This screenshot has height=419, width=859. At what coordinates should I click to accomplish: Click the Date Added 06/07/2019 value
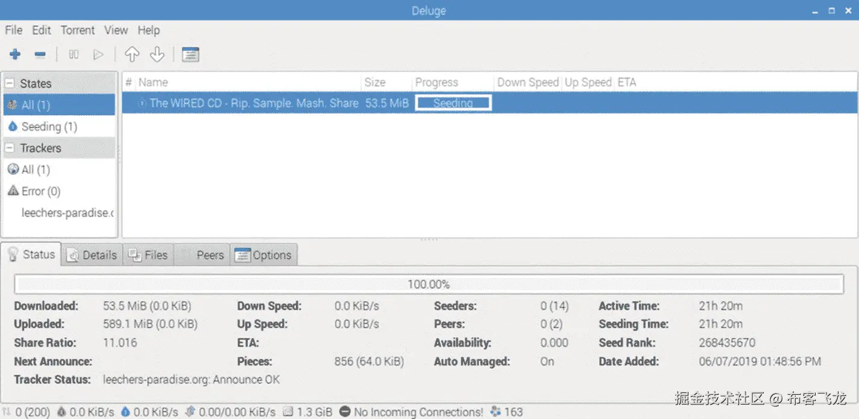760,361
